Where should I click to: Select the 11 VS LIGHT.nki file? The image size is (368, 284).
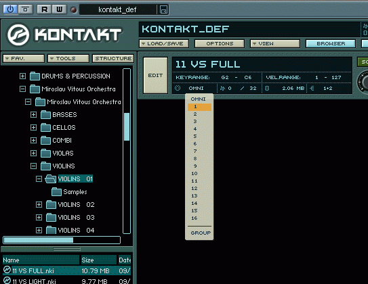[x=66, y=281]
